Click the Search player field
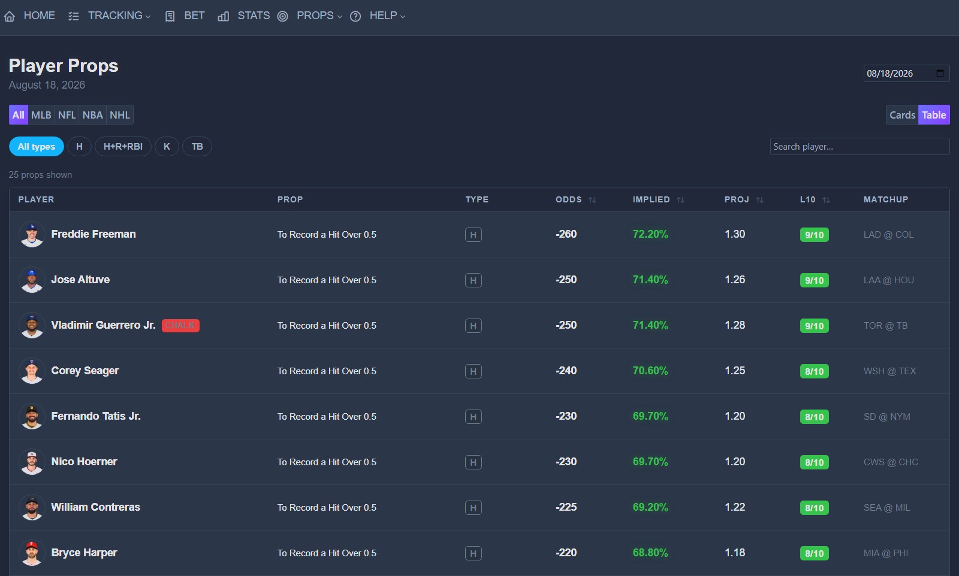The image size is (959, 576). click(x=860, y=147)
